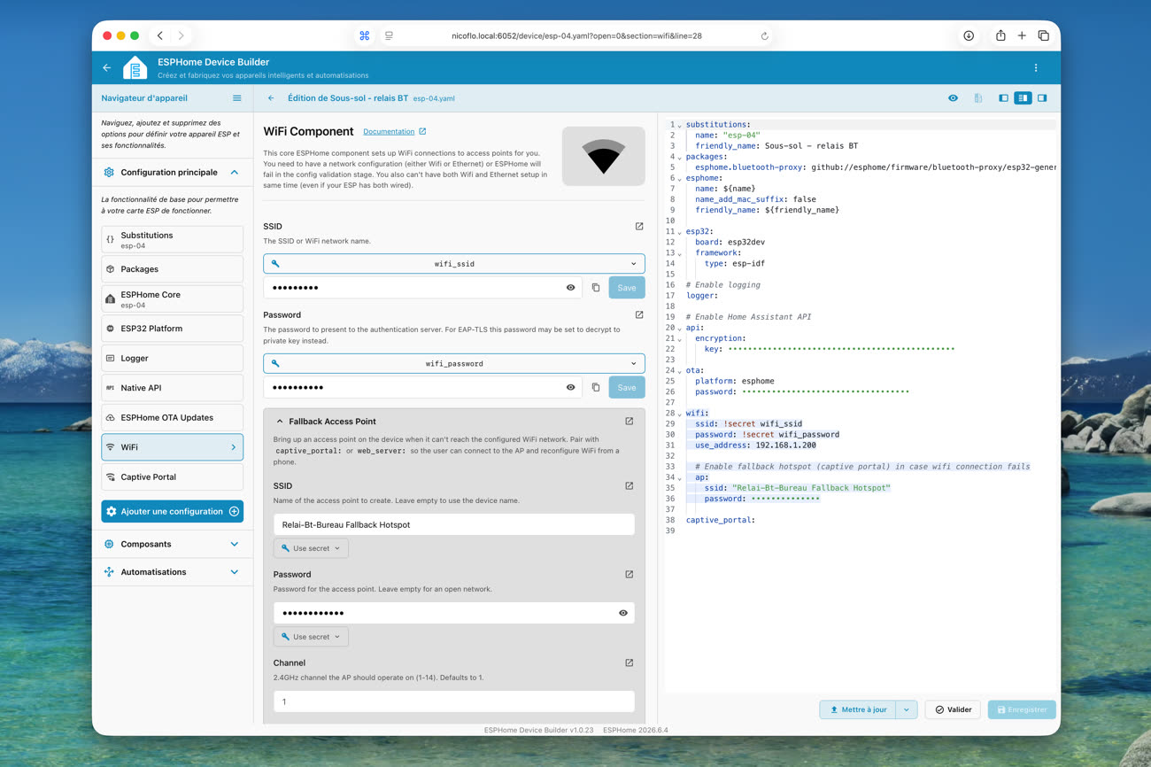The height and width of the screenshot is (767, 1151).
Task: Reveal the fallback access point password
Action: [x=623, y=613]
